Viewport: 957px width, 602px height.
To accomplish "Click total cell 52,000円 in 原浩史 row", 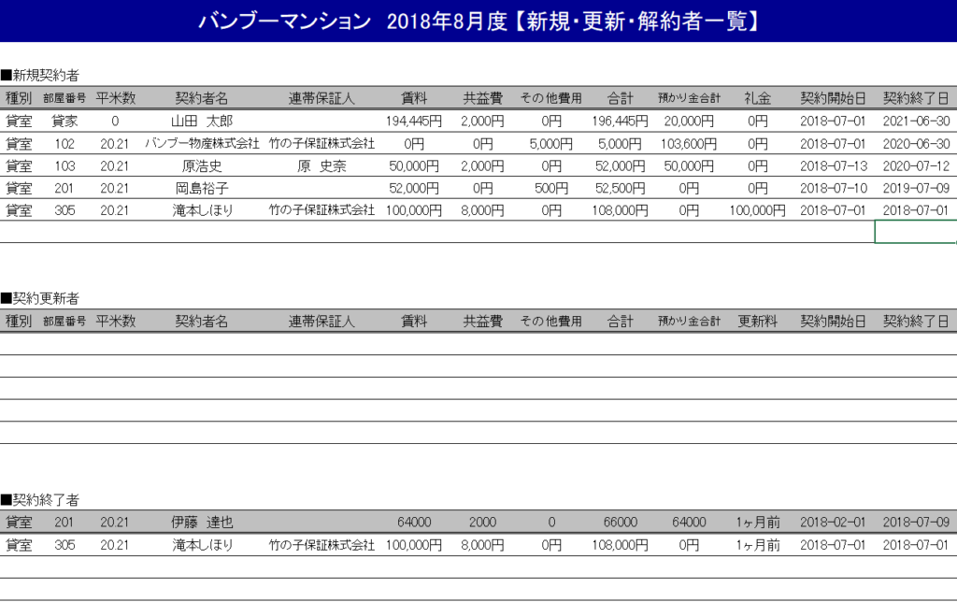I will (621, 166).
